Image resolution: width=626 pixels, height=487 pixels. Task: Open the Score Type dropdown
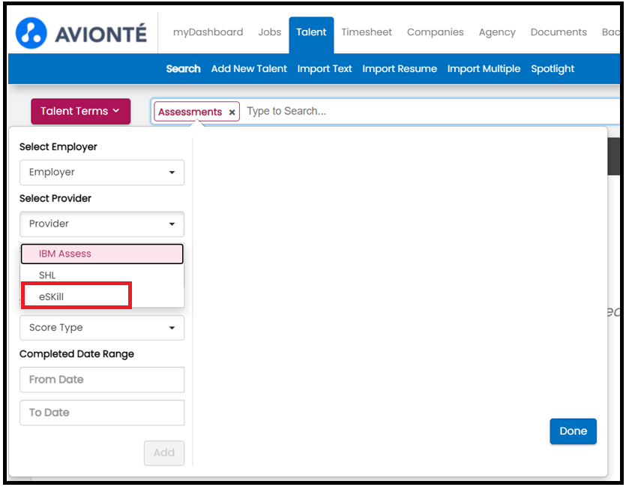pyautogui.click(x=102, y=328)
